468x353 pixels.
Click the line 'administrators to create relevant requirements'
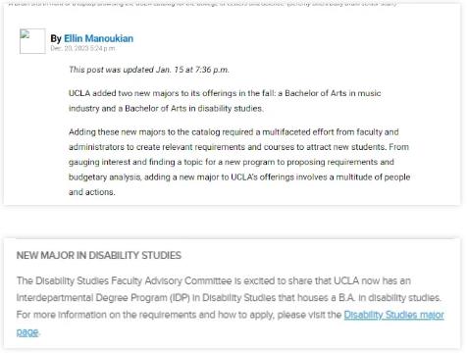coord(238,147)
